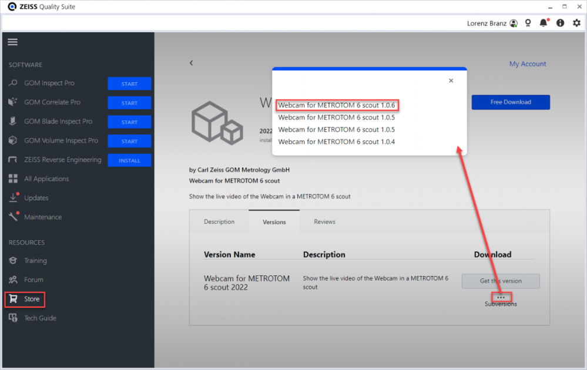Open Updates in the sidebar
Screen dimensions: 587x370
pos(36,198)
